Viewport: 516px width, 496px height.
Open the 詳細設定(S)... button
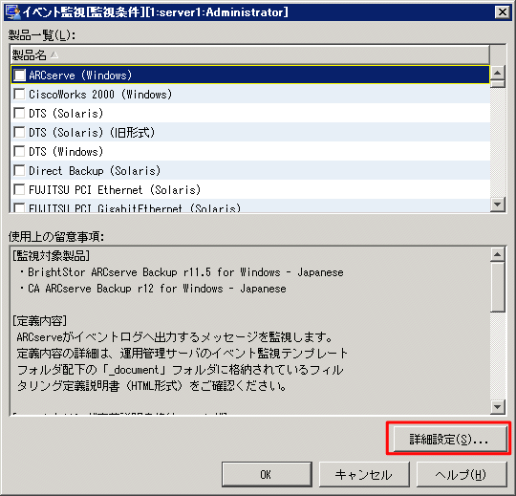450,439
